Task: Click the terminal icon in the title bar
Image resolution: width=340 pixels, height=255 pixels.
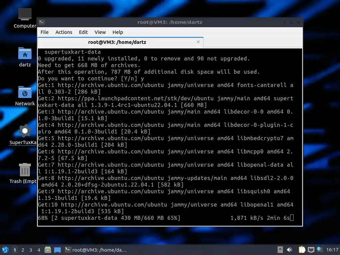Action: [x=42, y=22]
